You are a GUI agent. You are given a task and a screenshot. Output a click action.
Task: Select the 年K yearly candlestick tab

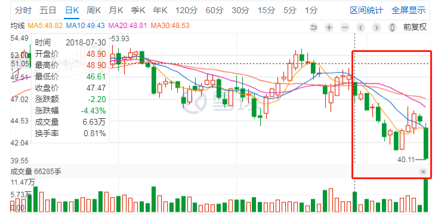pos(160,11)
